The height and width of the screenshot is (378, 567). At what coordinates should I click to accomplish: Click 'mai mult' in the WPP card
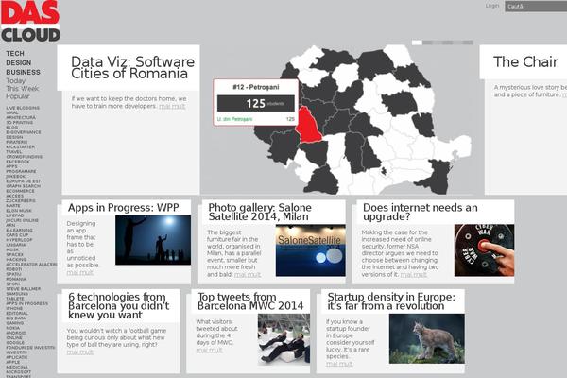pyautogui.click(x=80, y=272)
